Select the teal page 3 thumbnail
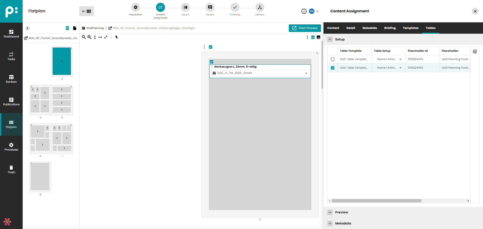Viewport: 483px width, 229px height. coord(62,61)
